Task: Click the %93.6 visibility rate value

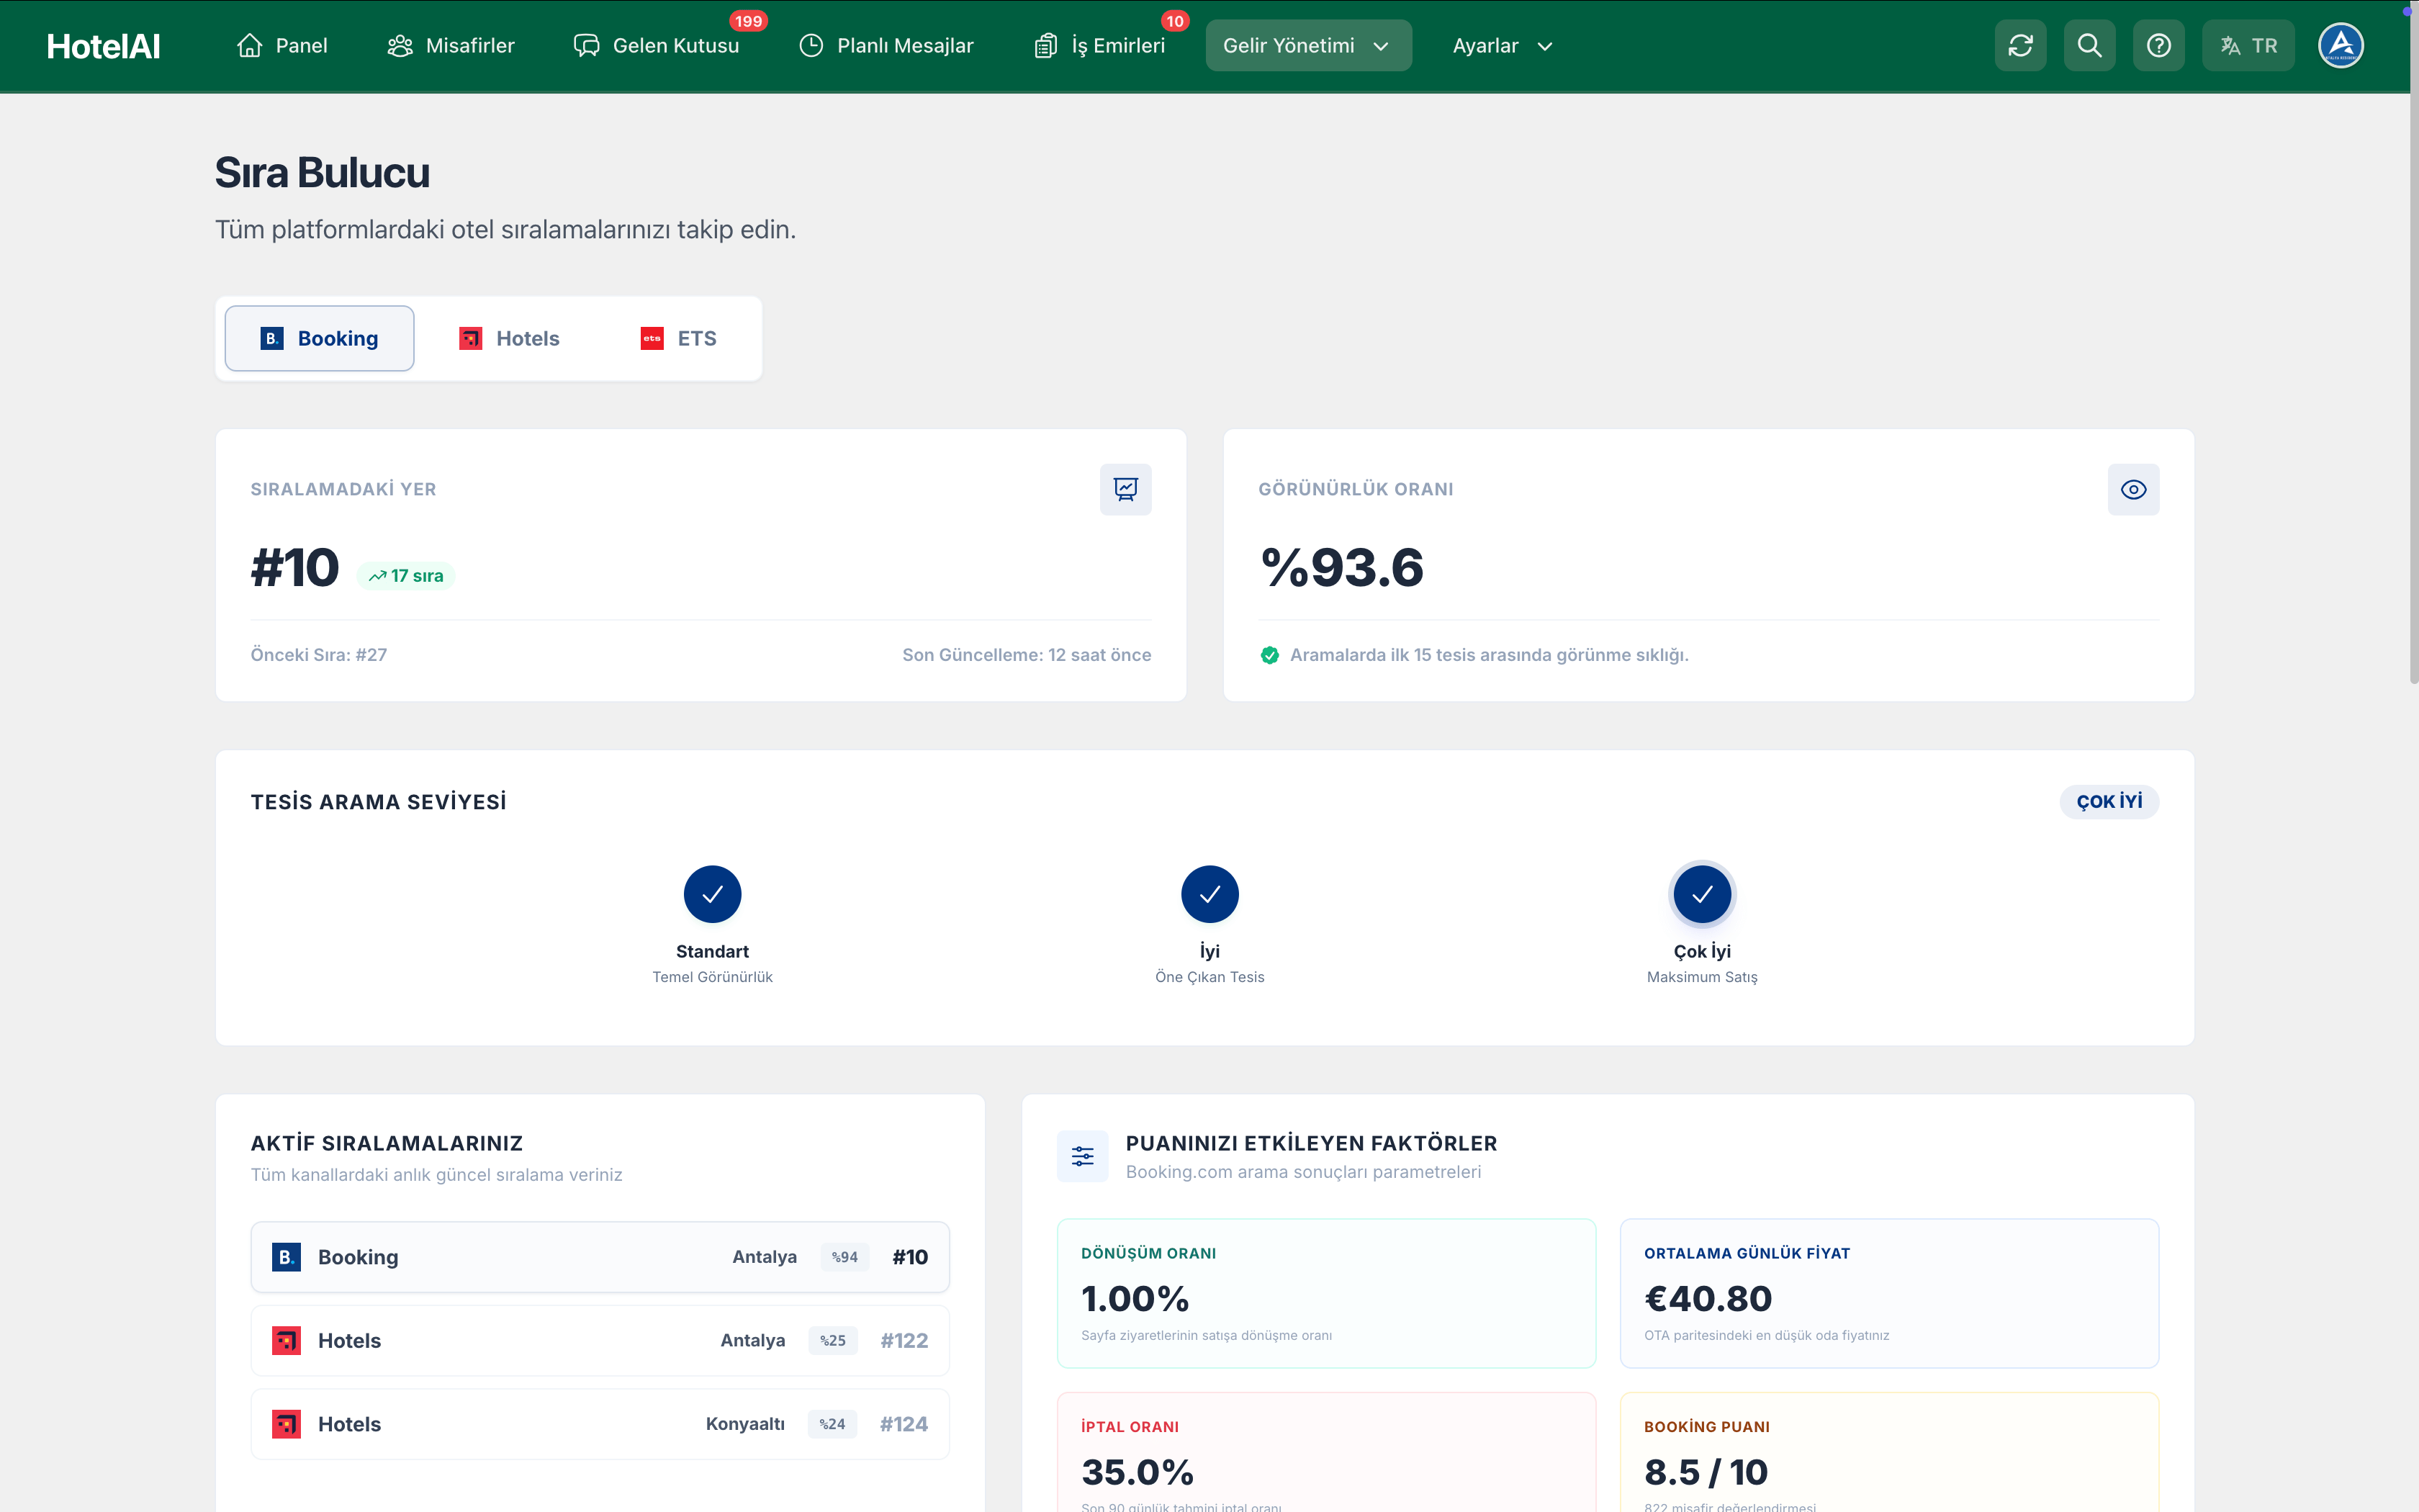Action: [x=1341, y=568]
